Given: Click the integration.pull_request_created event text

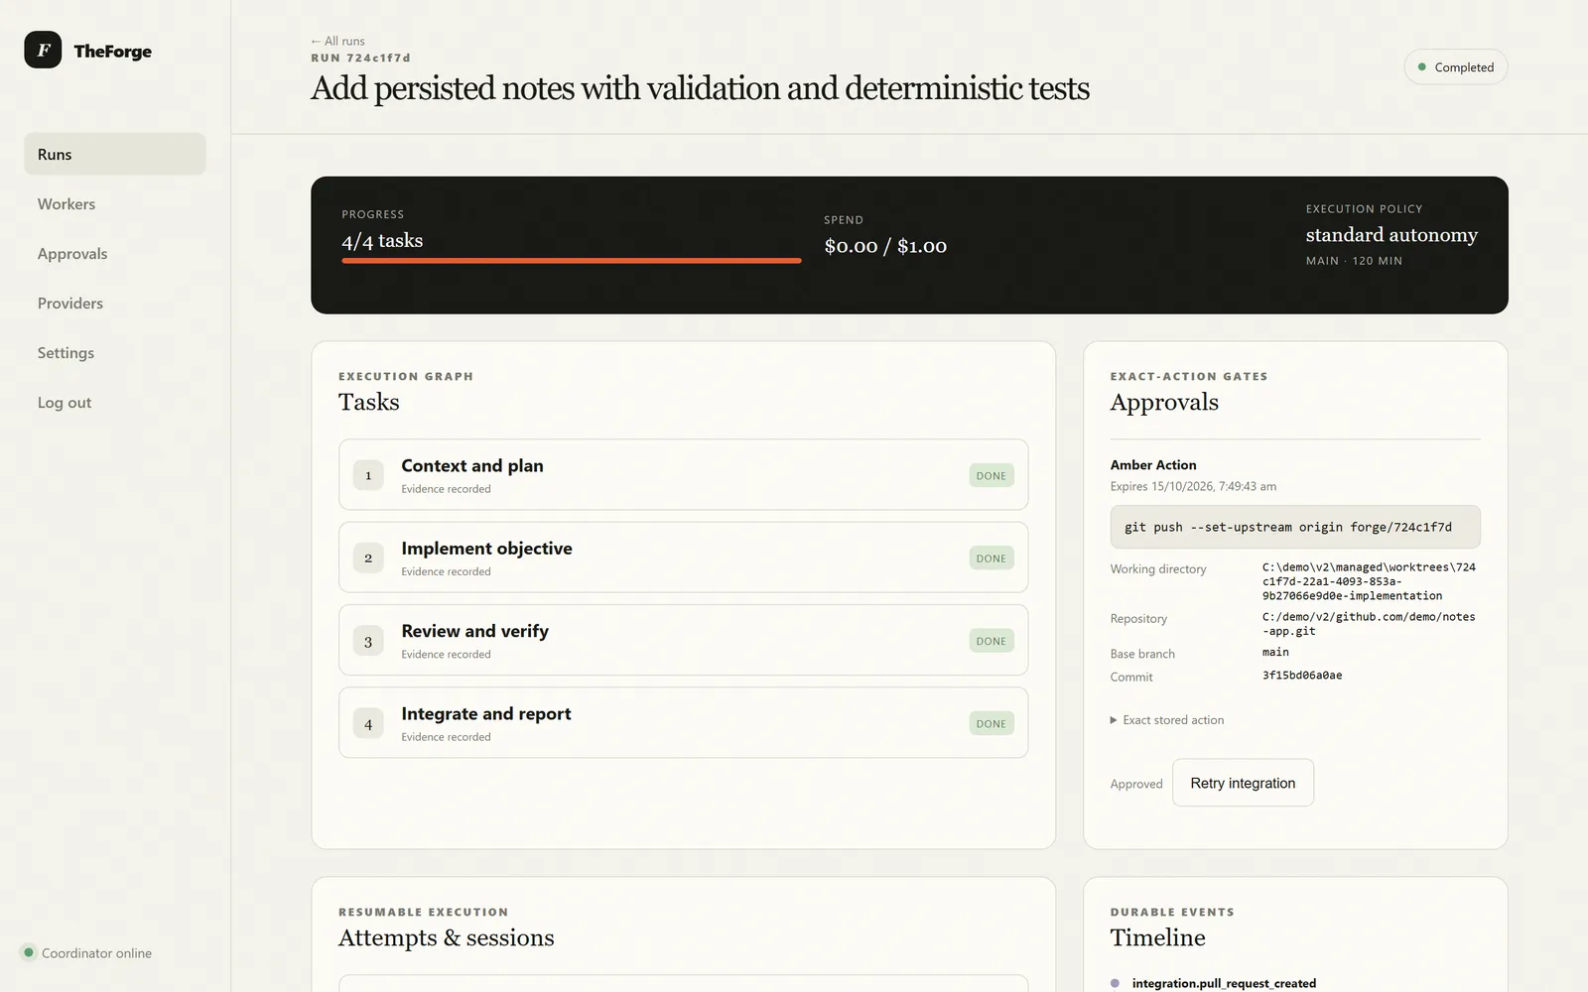Looking at the screenshot, I should (1224, 983).
